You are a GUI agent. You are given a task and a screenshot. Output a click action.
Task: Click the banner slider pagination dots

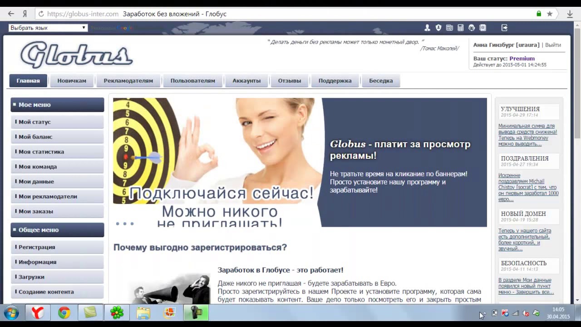[x=125, y=223]
